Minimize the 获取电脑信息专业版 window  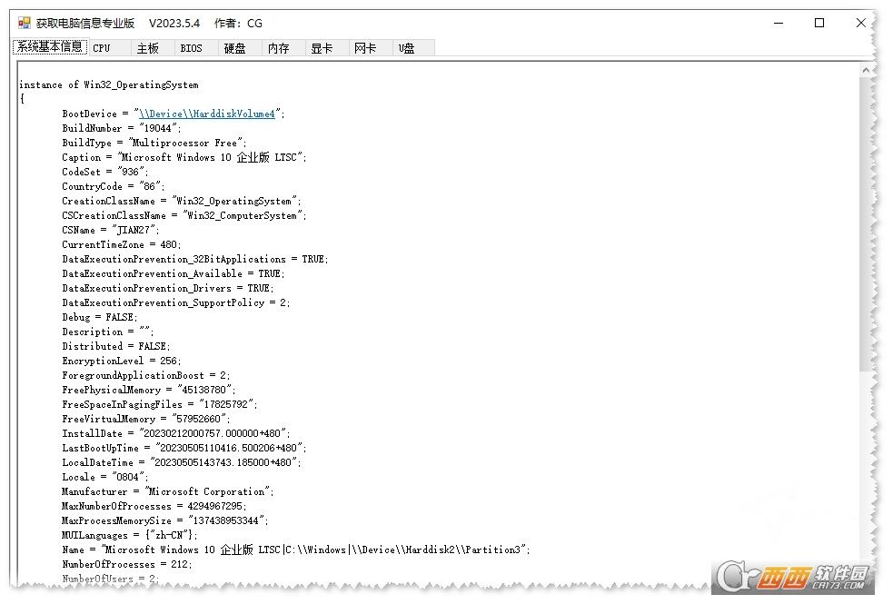(x=779, y=23)
